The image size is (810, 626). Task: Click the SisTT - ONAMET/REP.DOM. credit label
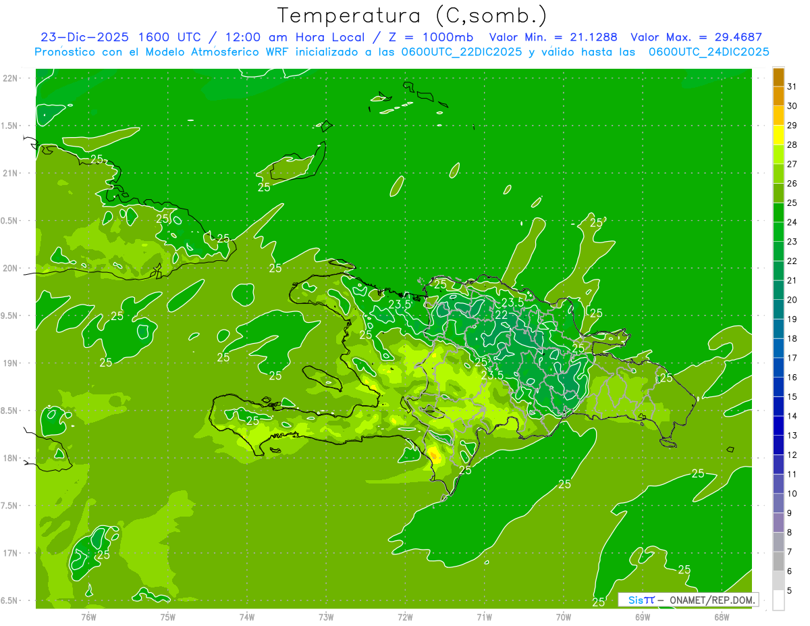pos(688,600)
